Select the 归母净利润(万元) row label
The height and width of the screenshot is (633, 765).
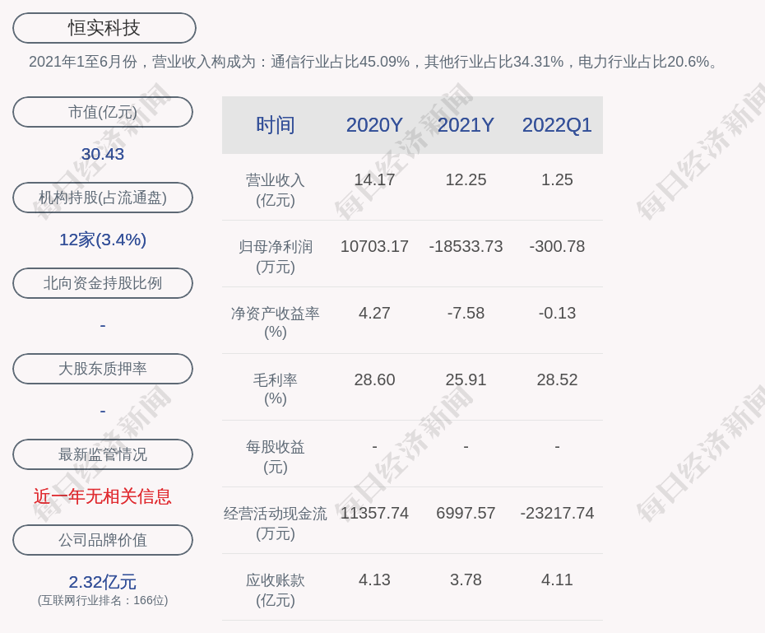[x=276, y=256]
